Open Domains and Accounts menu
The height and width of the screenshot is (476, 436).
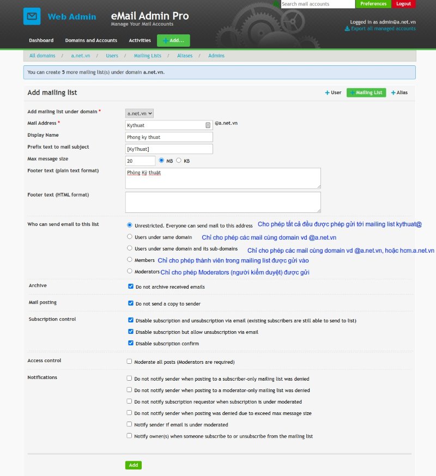[91, 40]
